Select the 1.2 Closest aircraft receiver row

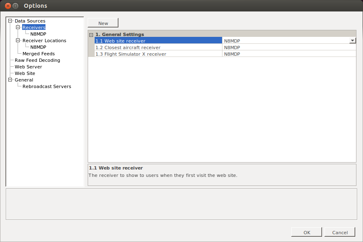click(x=158, y=47)
